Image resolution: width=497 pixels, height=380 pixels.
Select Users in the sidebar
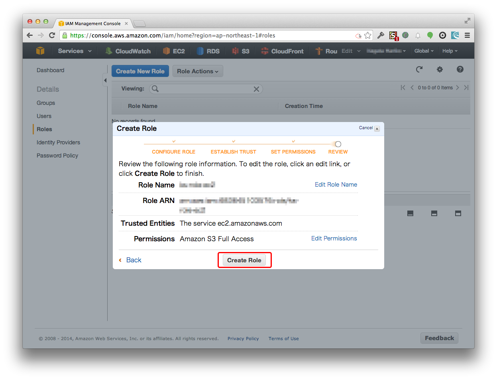(x=44, y=116)
